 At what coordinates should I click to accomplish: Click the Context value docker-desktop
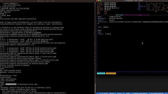[x=110, y=3]
